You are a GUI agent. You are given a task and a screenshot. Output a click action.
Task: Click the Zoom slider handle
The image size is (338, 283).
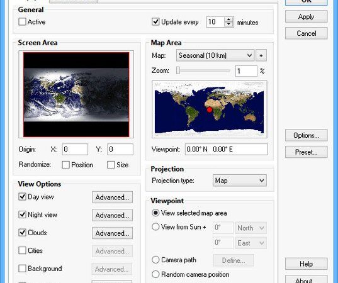(178, 70)
